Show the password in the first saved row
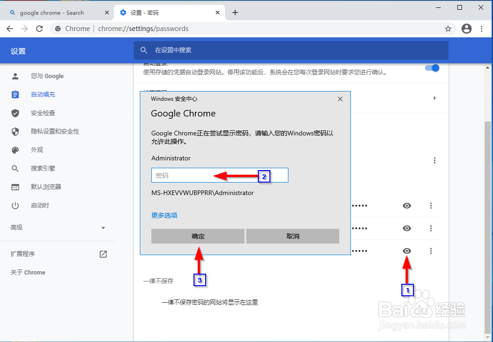Viewport: 493px width, 342px height. [407, 206]
